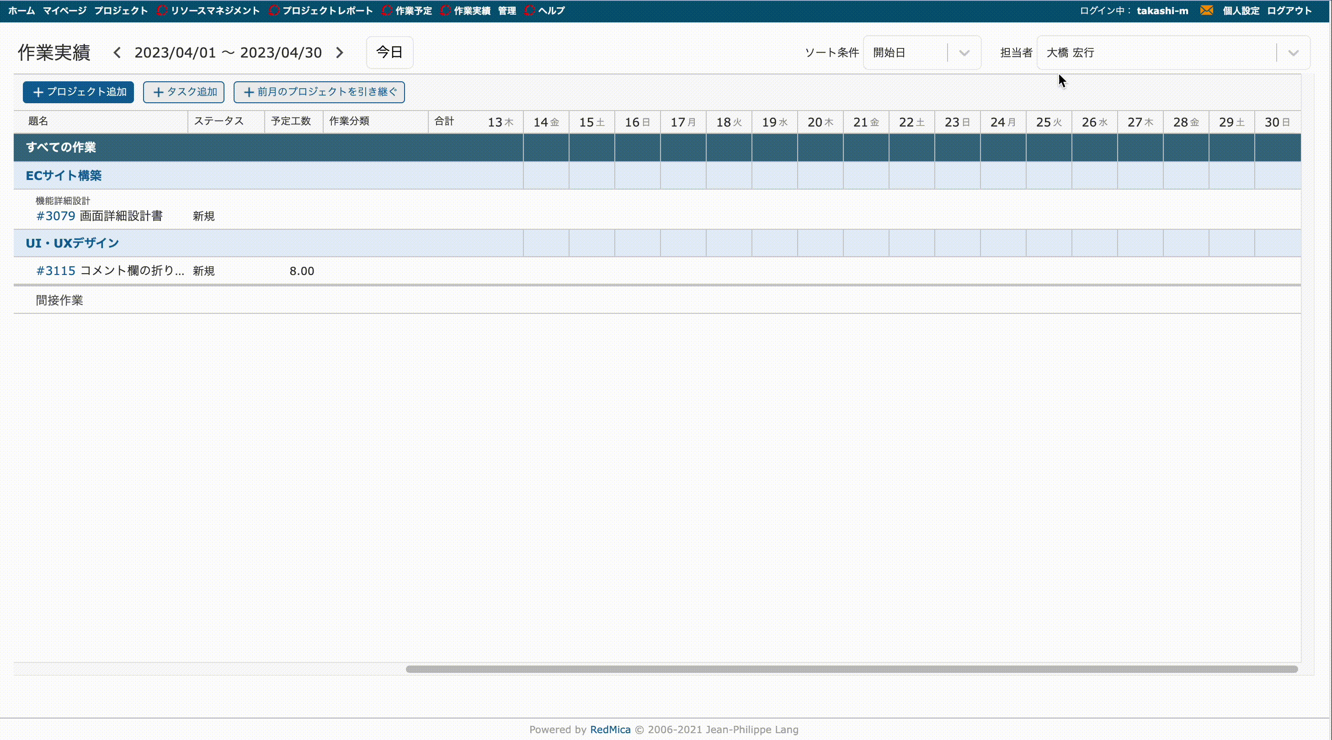Click the 個人設定 link
Image resolution: width=1332 pixels, height=740 pixels.
(x=1241, y=11)
